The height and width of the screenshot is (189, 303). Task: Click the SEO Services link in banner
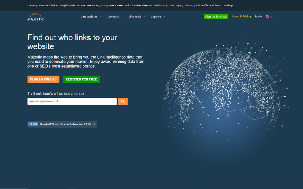90,5
